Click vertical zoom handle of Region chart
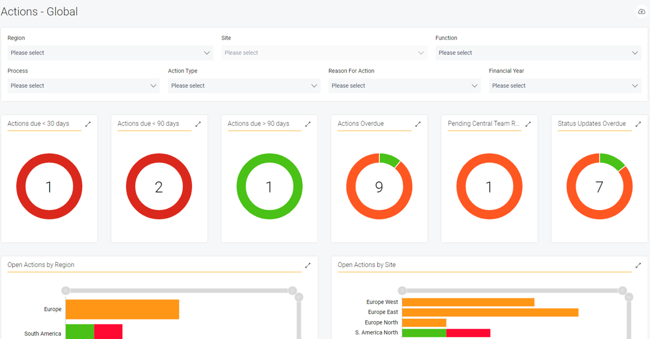This screenshot has height=339, width=650. click(299, 297)
